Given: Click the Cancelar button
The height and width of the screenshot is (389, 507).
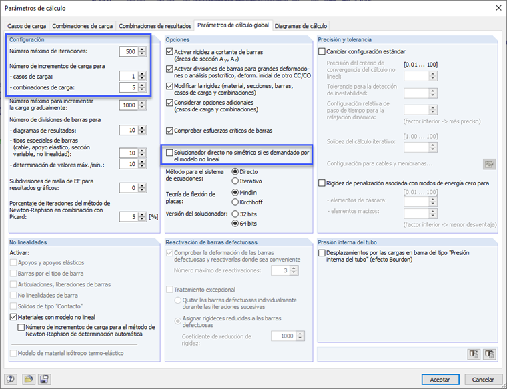Looking at the screenshot, I should (483, 379).
